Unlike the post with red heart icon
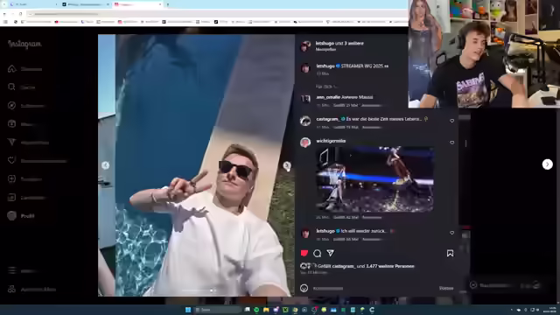Viewport: 560px width, 315px height. point(304,253)
